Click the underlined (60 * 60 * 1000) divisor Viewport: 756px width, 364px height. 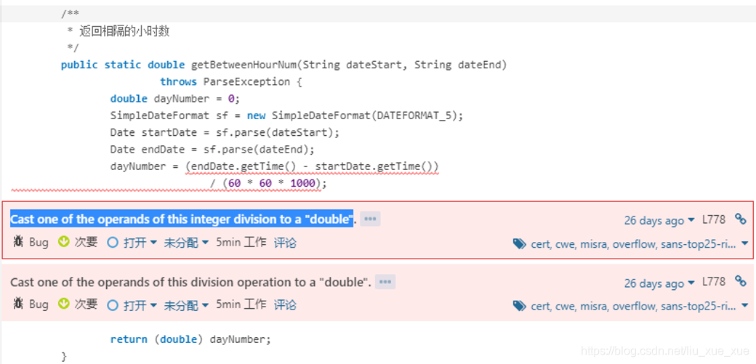273,183
